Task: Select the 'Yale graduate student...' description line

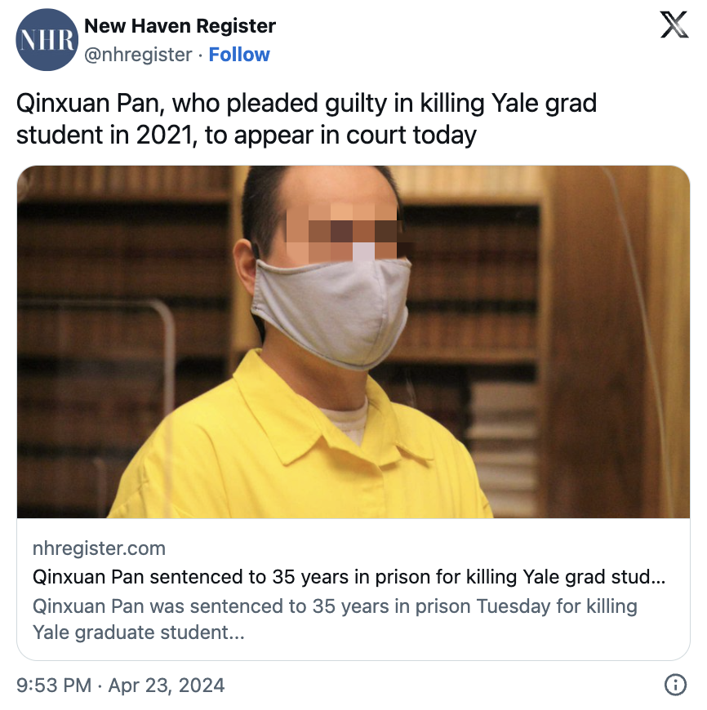Action: 139,632
